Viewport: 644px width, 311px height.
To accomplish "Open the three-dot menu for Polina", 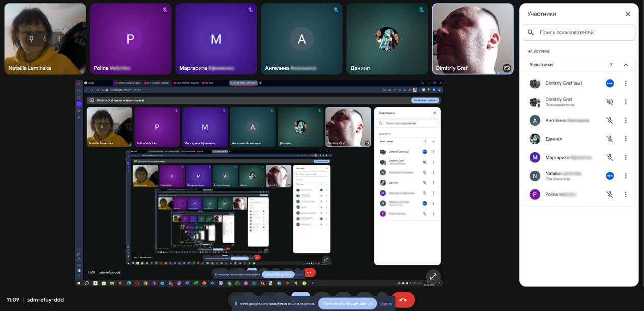I will click(626, 194).
